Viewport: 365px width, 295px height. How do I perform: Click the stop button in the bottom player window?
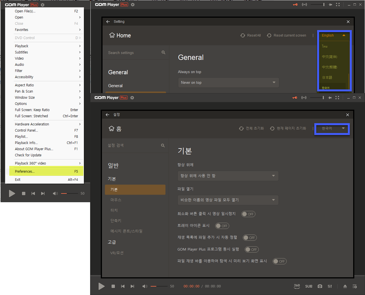point(113,286)
